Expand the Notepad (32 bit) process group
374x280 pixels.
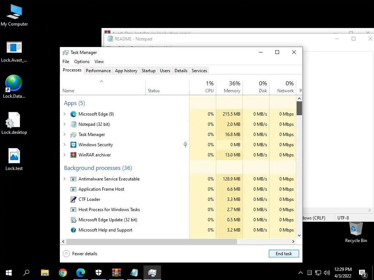click(x=65, y=124)
